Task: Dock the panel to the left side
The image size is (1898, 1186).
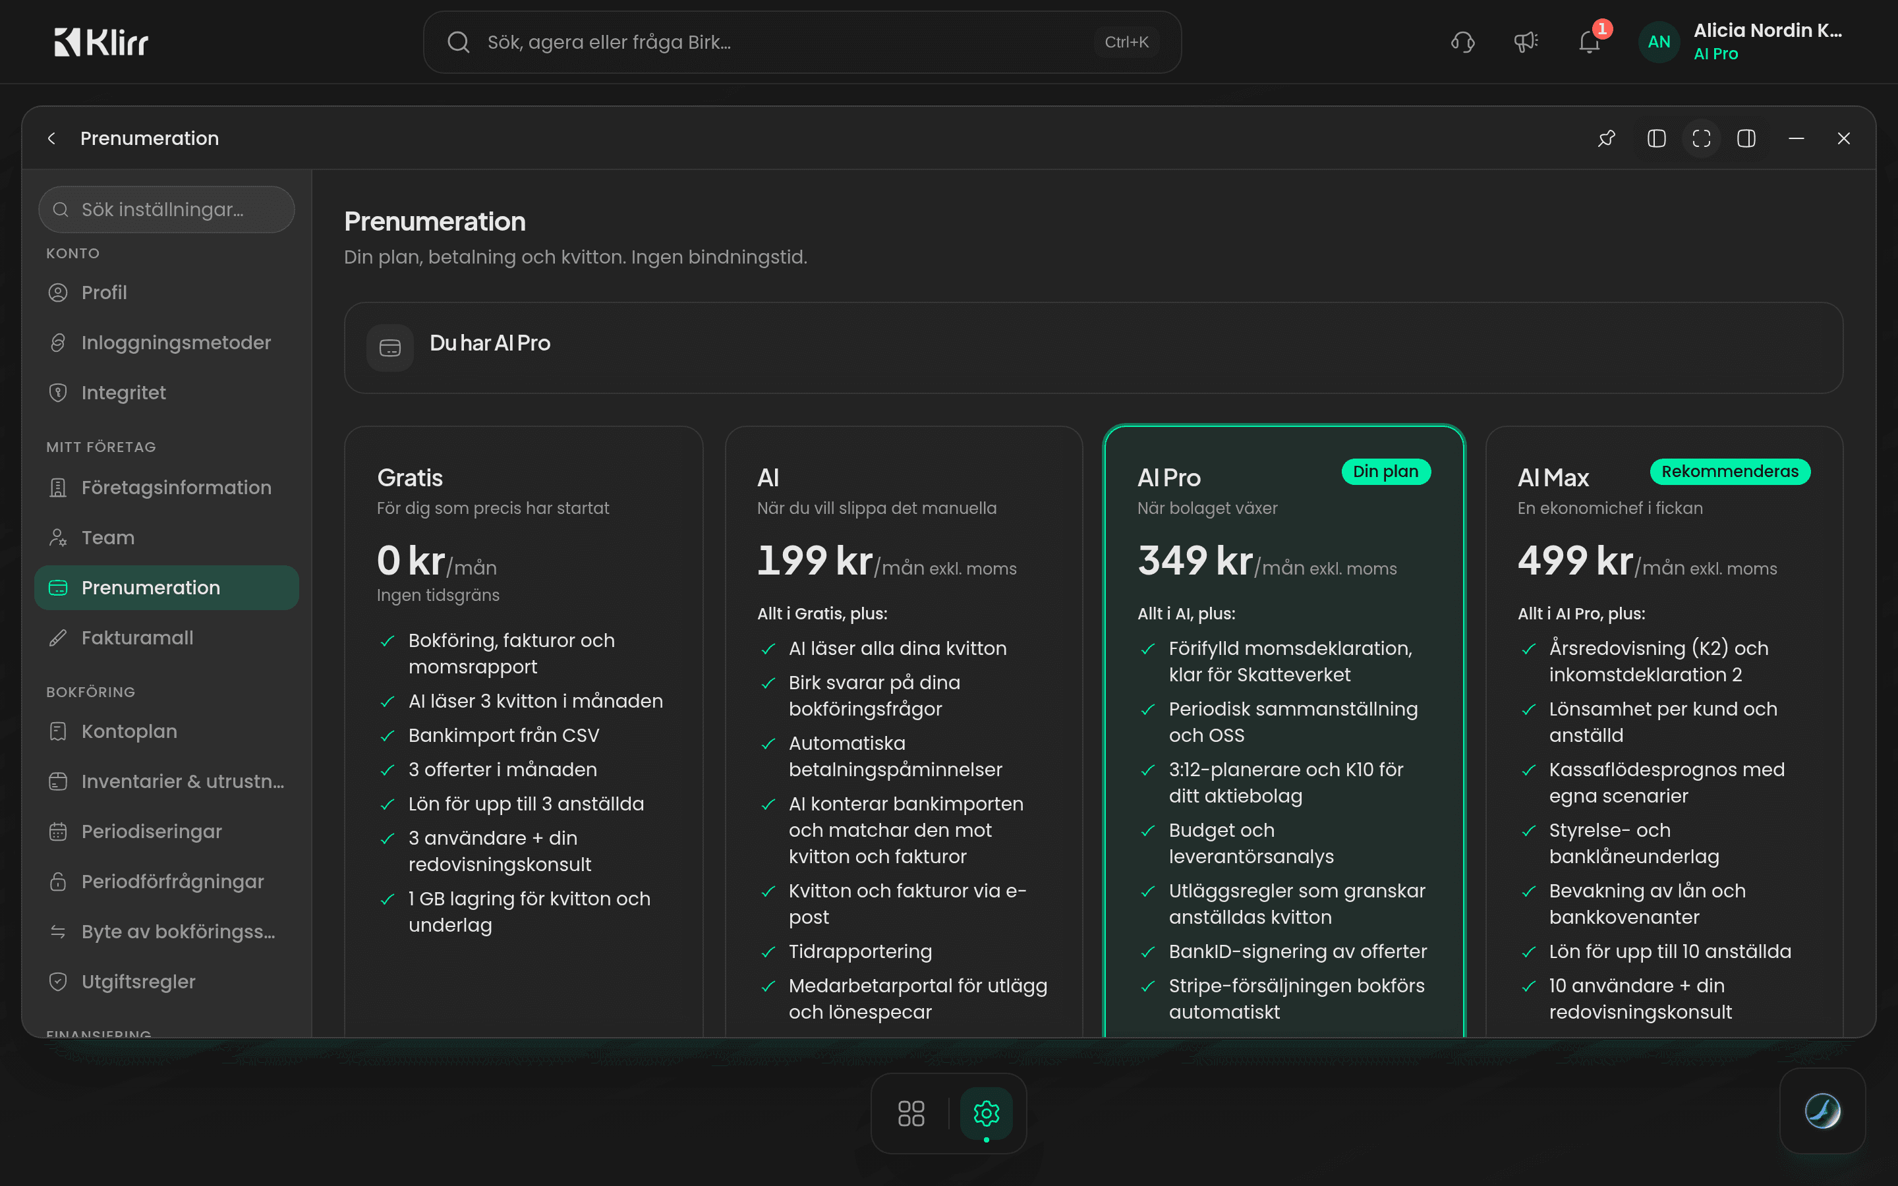Action: click(1656, 138)
